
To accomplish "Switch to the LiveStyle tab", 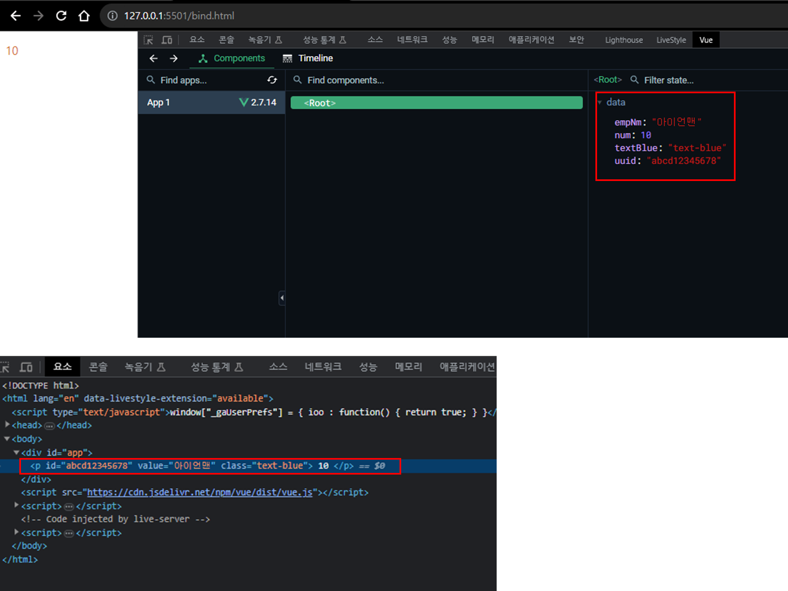I will [x=671, y=40].
